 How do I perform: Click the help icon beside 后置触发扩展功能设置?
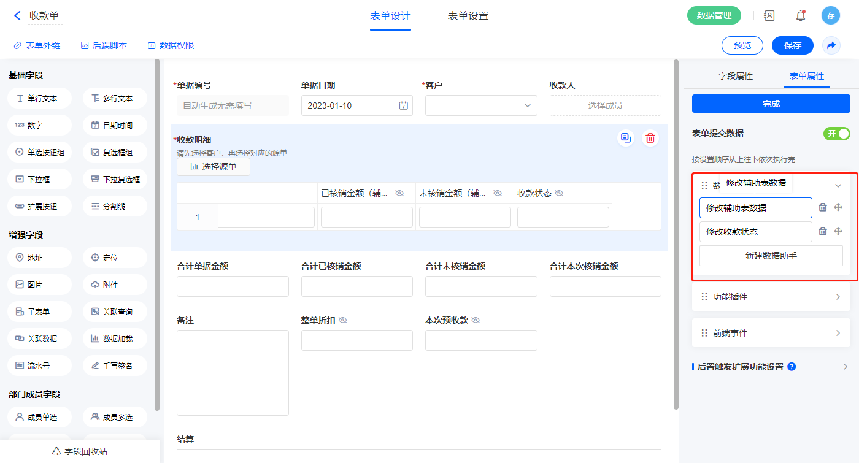pyautogui.click(x=792, y=367)
